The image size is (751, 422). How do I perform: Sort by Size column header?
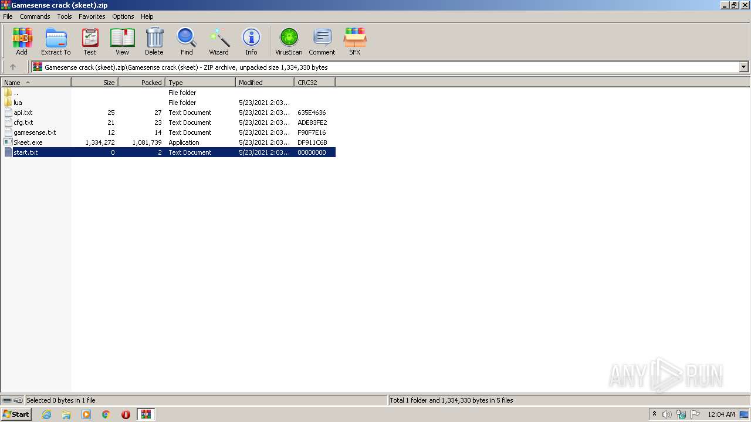95,83
